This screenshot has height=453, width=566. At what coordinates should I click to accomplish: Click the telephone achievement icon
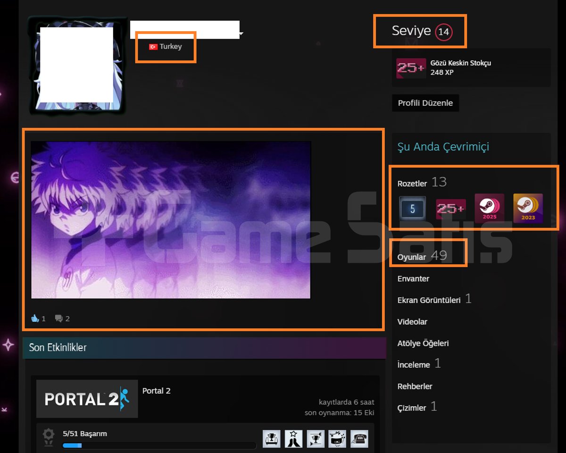tap(359, 439)
